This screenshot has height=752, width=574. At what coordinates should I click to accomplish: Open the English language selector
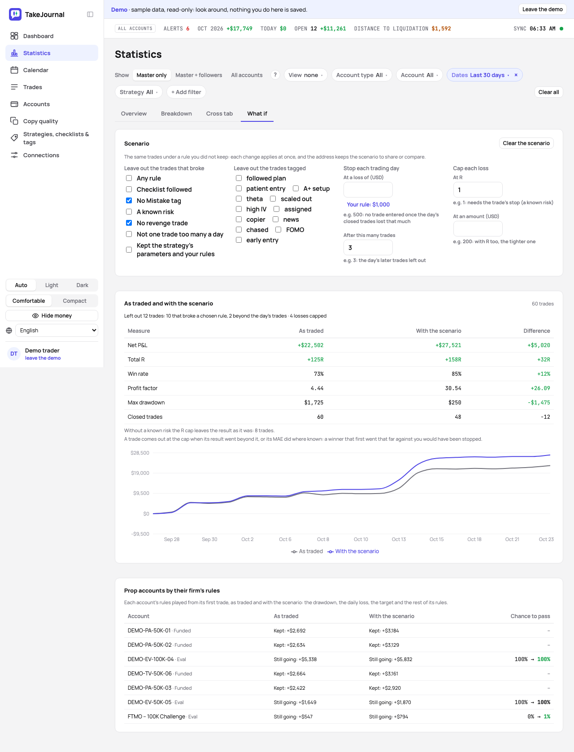(57, 331)
